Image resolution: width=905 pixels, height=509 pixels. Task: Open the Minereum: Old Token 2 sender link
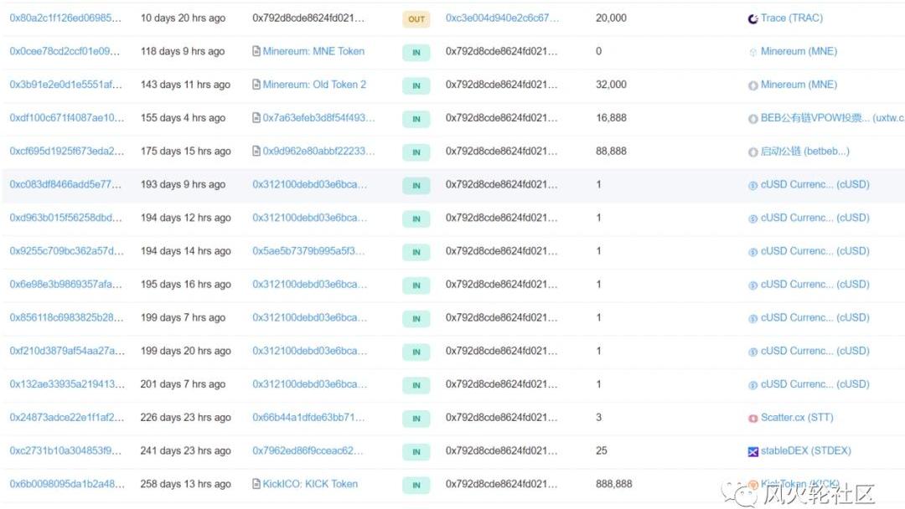click(x=314, y=85)
